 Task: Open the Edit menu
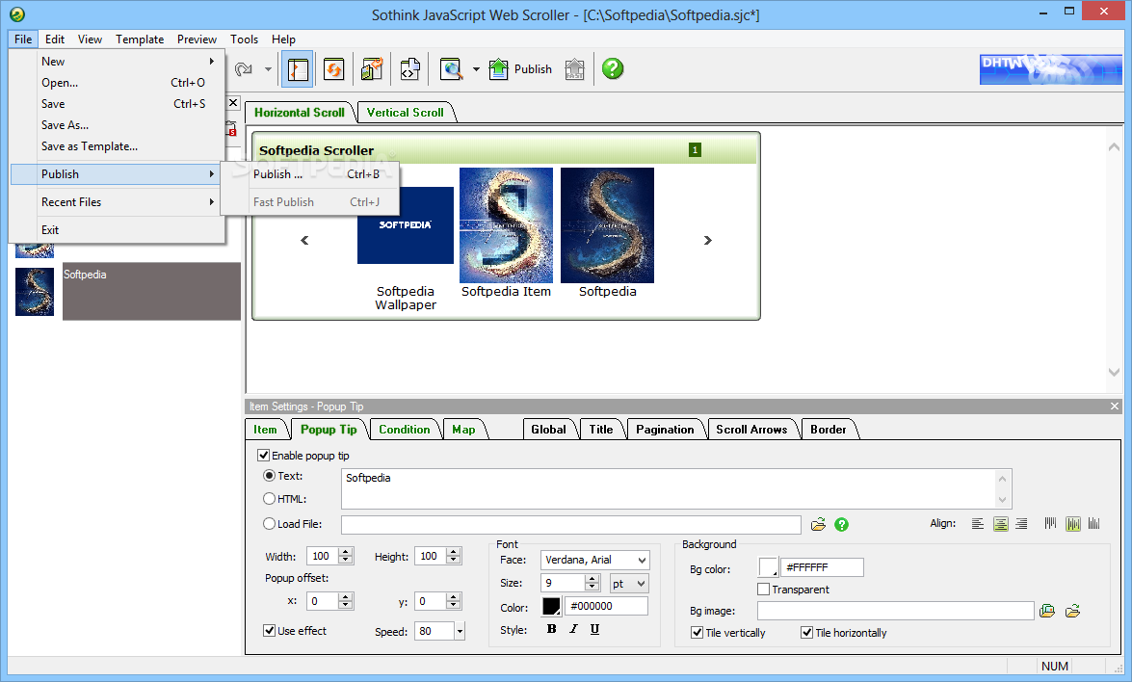pyautogui.click(x=55, y=39)
